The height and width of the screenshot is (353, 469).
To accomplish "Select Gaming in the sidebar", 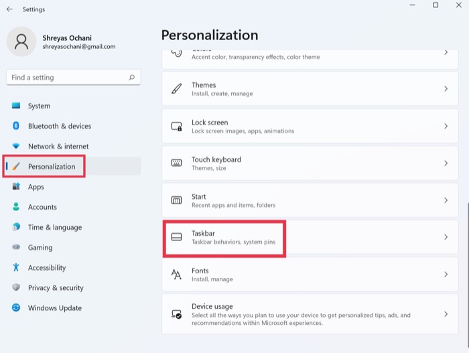I will 40,247.
